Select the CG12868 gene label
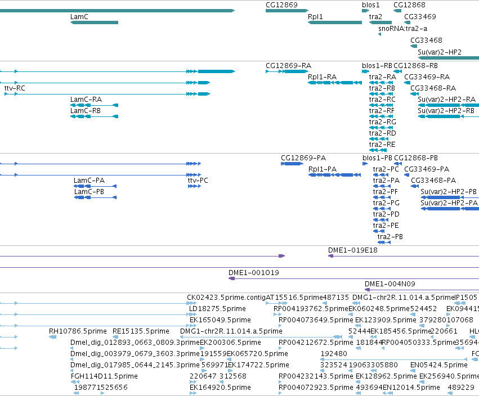The width and height of the screenshot is (479, 396). click(409, 5)
